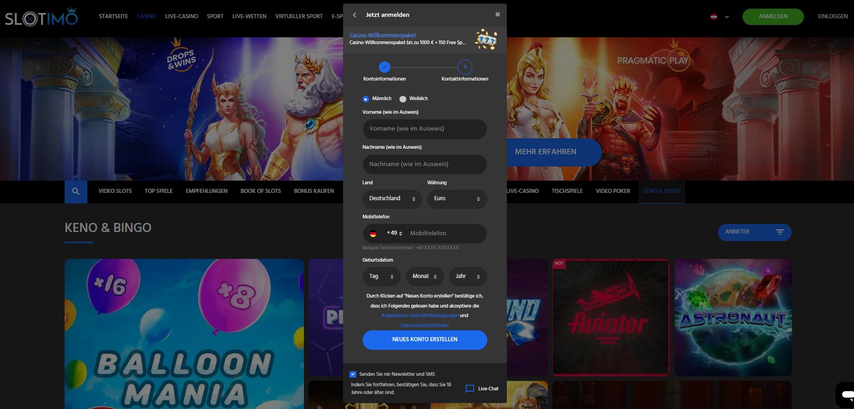The image size is (854, 409).
Task: Open the Tag birth day dropdown
Action: [381, 276]
